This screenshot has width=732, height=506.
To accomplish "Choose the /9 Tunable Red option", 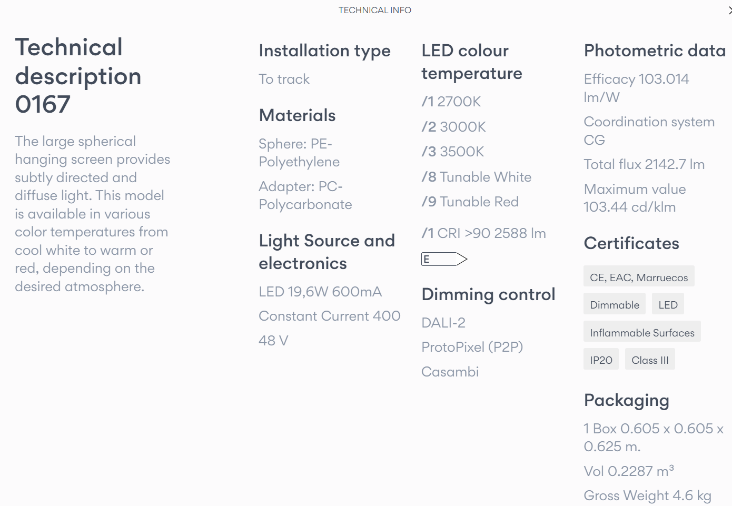I will pos(470,202).
